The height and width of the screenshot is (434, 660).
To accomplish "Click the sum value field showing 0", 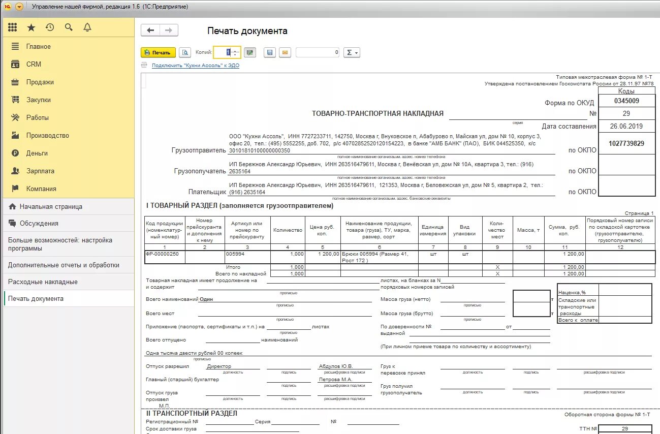I will (x=318, y=52).
